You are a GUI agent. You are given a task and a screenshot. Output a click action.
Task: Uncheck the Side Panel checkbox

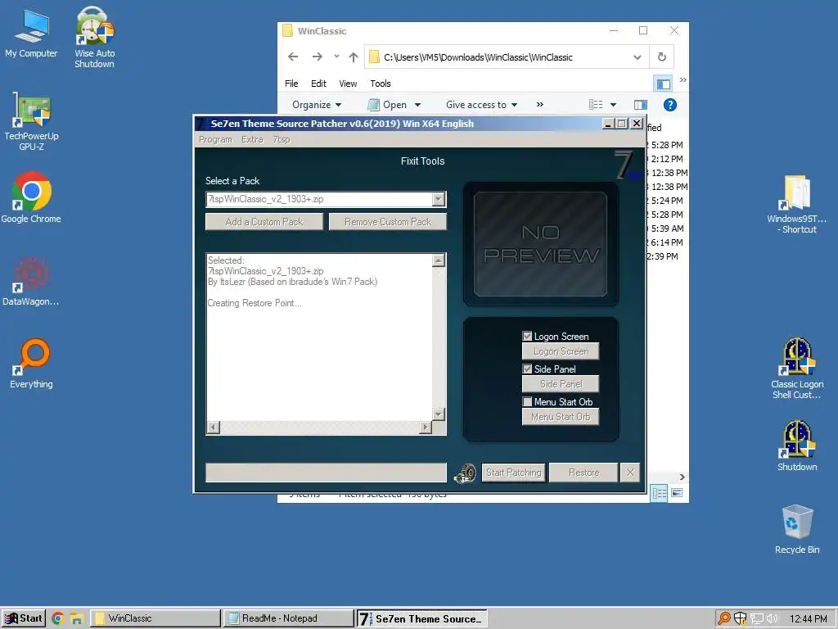click(x=527, y=369)
